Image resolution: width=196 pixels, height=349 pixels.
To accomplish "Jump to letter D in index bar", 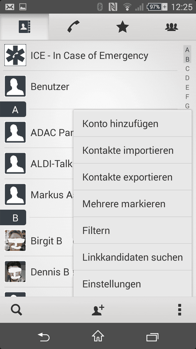I will click(187, 78).
